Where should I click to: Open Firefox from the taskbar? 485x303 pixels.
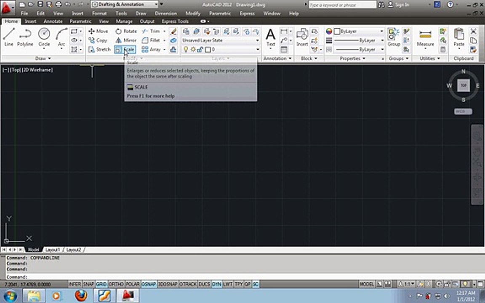point(81,295)
